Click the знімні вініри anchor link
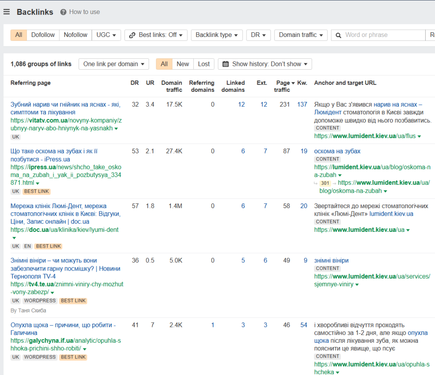Viewport: 435px width, 375px height. (x=331, y=260)
